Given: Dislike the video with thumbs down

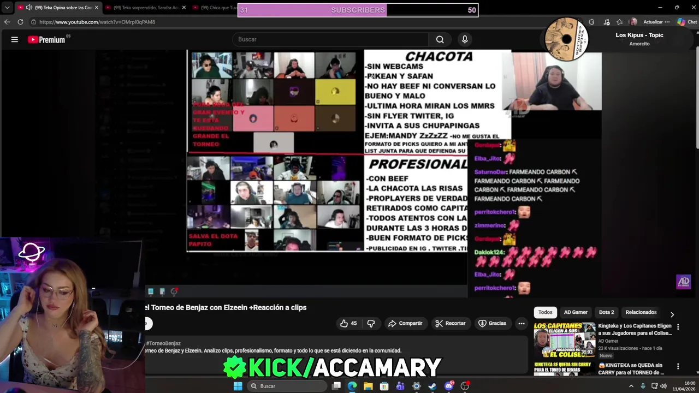Looking at the screenshot, I should pos(371,323).
